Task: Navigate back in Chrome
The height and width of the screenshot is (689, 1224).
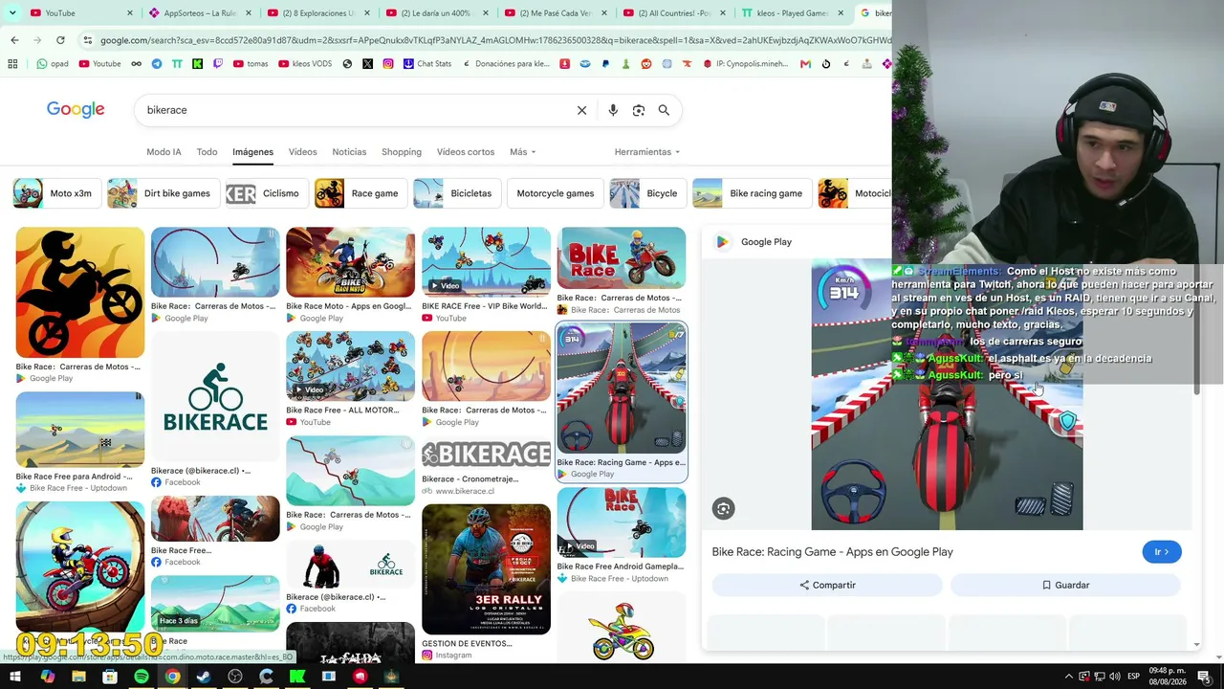Action: click(x=14, y=40)
